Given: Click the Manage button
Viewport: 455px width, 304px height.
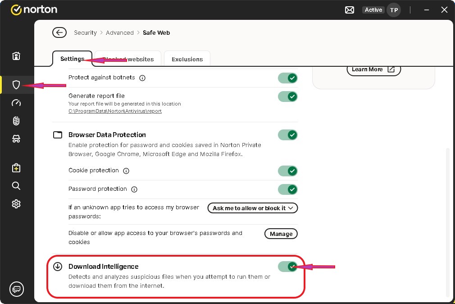Looking at the screenshot, I should [281, 234].
